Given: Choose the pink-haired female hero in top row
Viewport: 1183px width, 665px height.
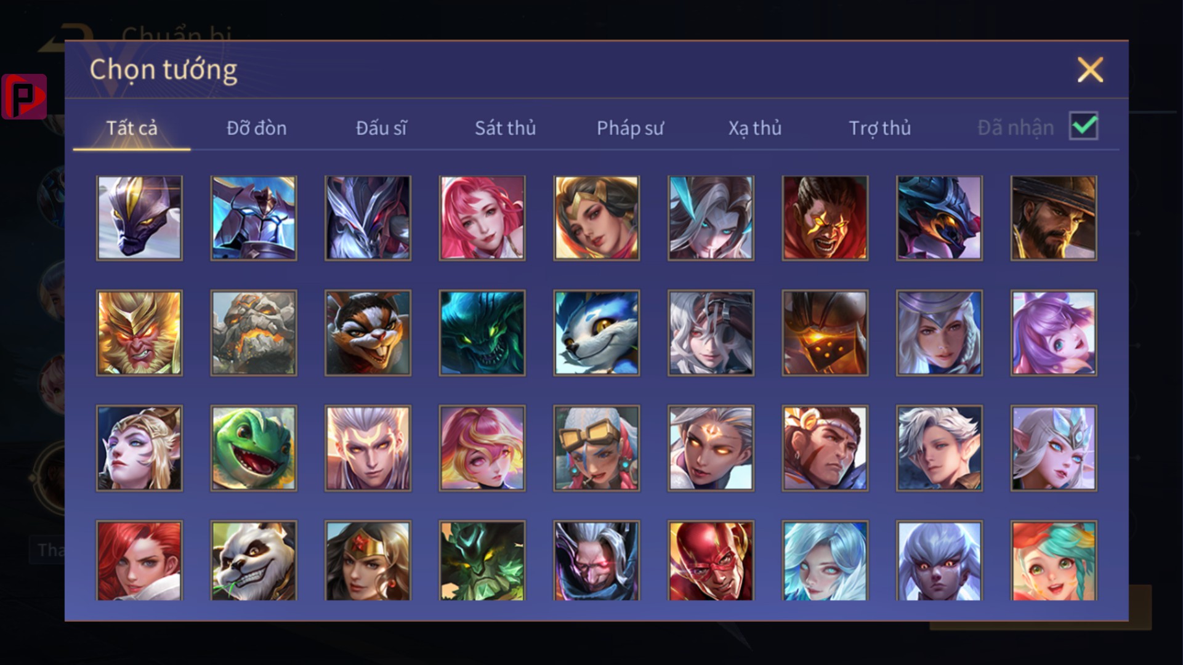Looking at the screenshot, I should (482, 218).
